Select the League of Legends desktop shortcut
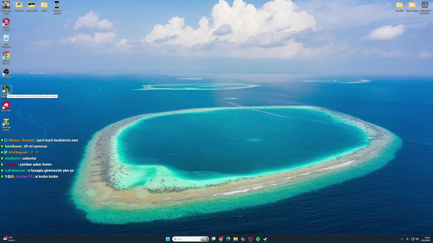This screenshot has width=433, height=243. click(x=6, y=91)
